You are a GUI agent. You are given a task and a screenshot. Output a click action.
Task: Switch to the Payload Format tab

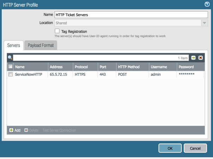pyautogui.click(x=41, y=45)
